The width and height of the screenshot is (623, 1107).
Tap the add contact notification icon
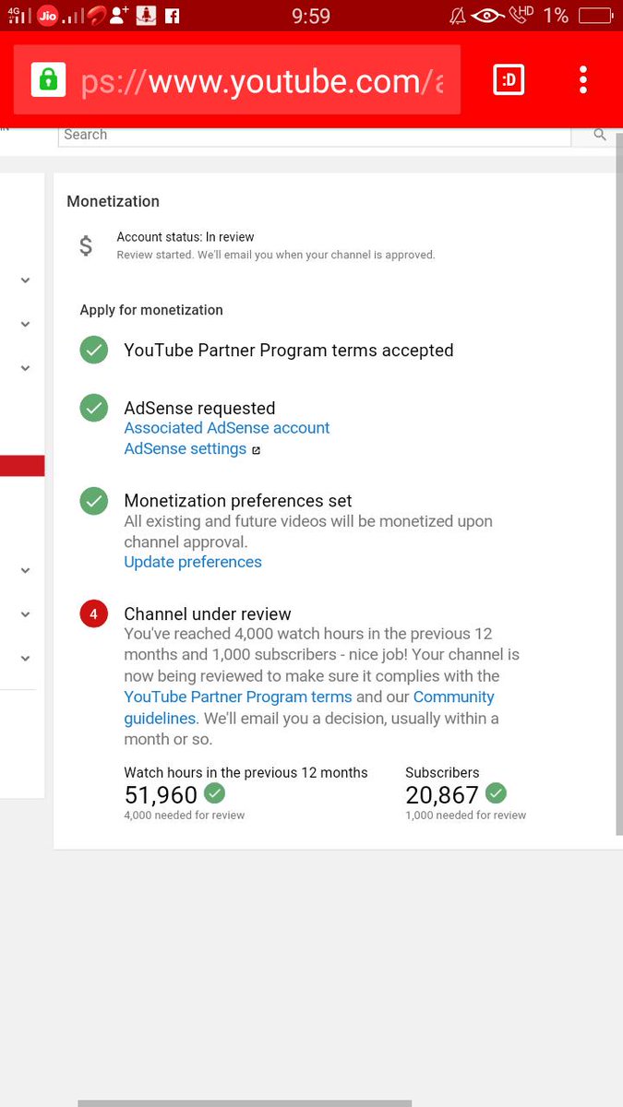click(x=119, y=15)
